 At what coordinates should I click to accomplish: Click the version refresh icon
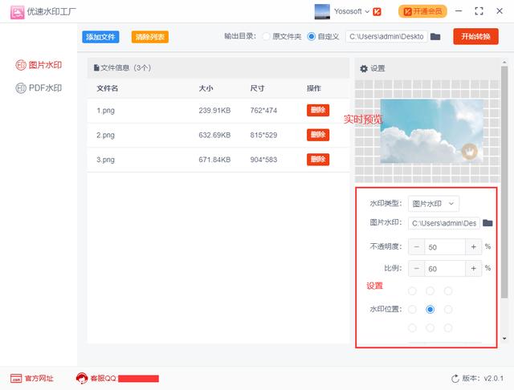point(455,379)
